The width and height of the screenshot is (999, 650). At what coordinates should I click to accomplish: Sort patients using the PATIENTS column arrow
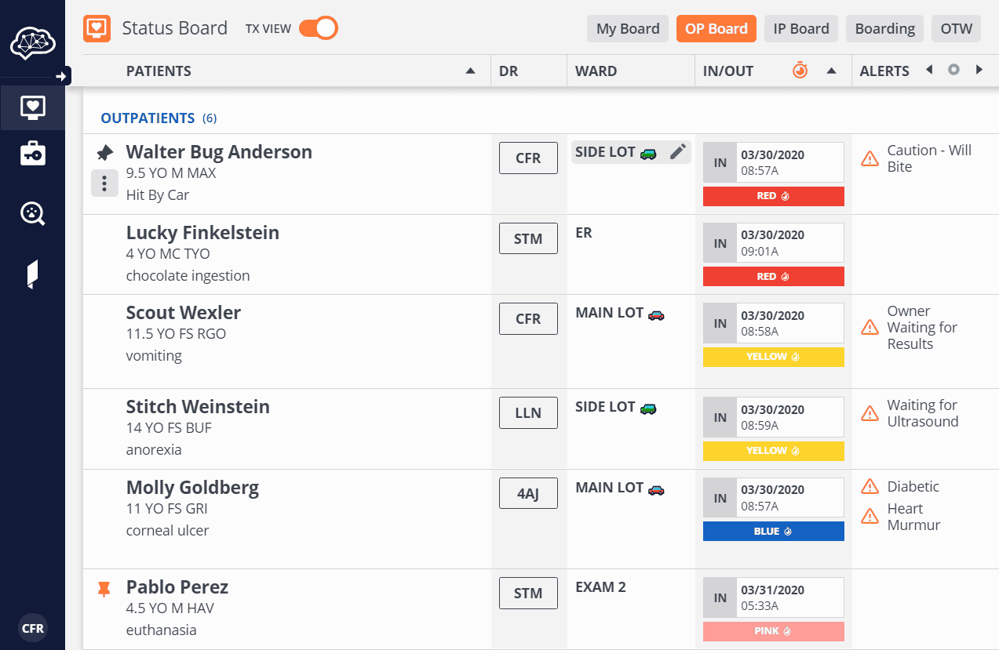[470, 71]
